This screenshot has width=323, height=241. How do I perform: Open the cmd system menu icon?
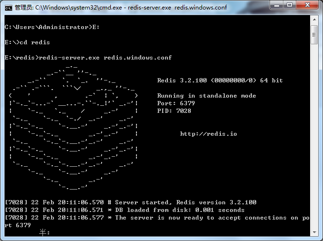click(9, 8)
